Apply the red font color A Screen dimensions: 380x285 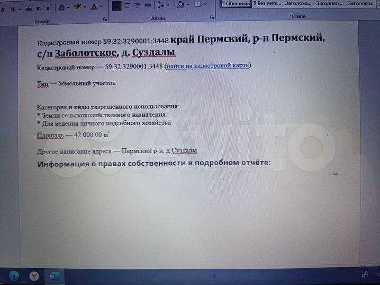[x=94, y=6]
